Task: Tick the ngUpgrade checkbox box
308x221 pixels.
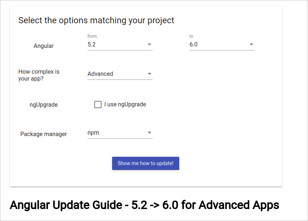Action: 98,105
